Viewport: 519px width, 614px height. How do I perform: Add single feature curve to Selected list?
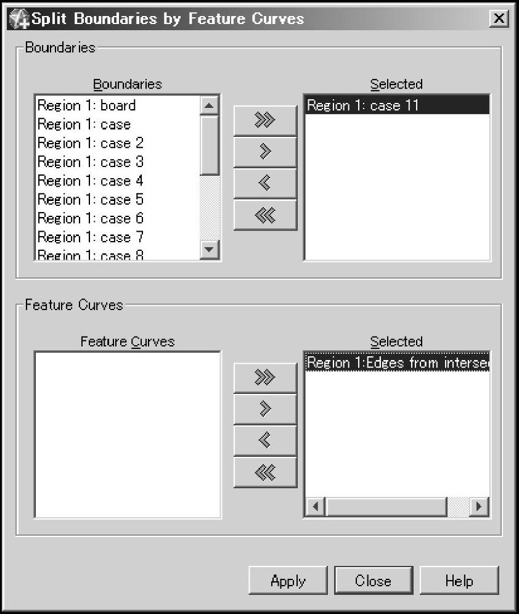coord(265,409)
